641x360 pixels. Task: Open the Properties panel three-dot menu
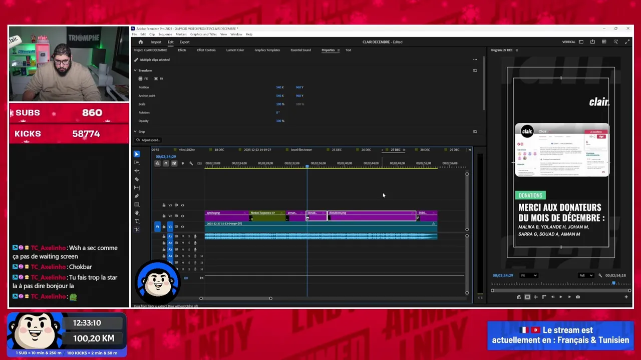click(475, 59)
